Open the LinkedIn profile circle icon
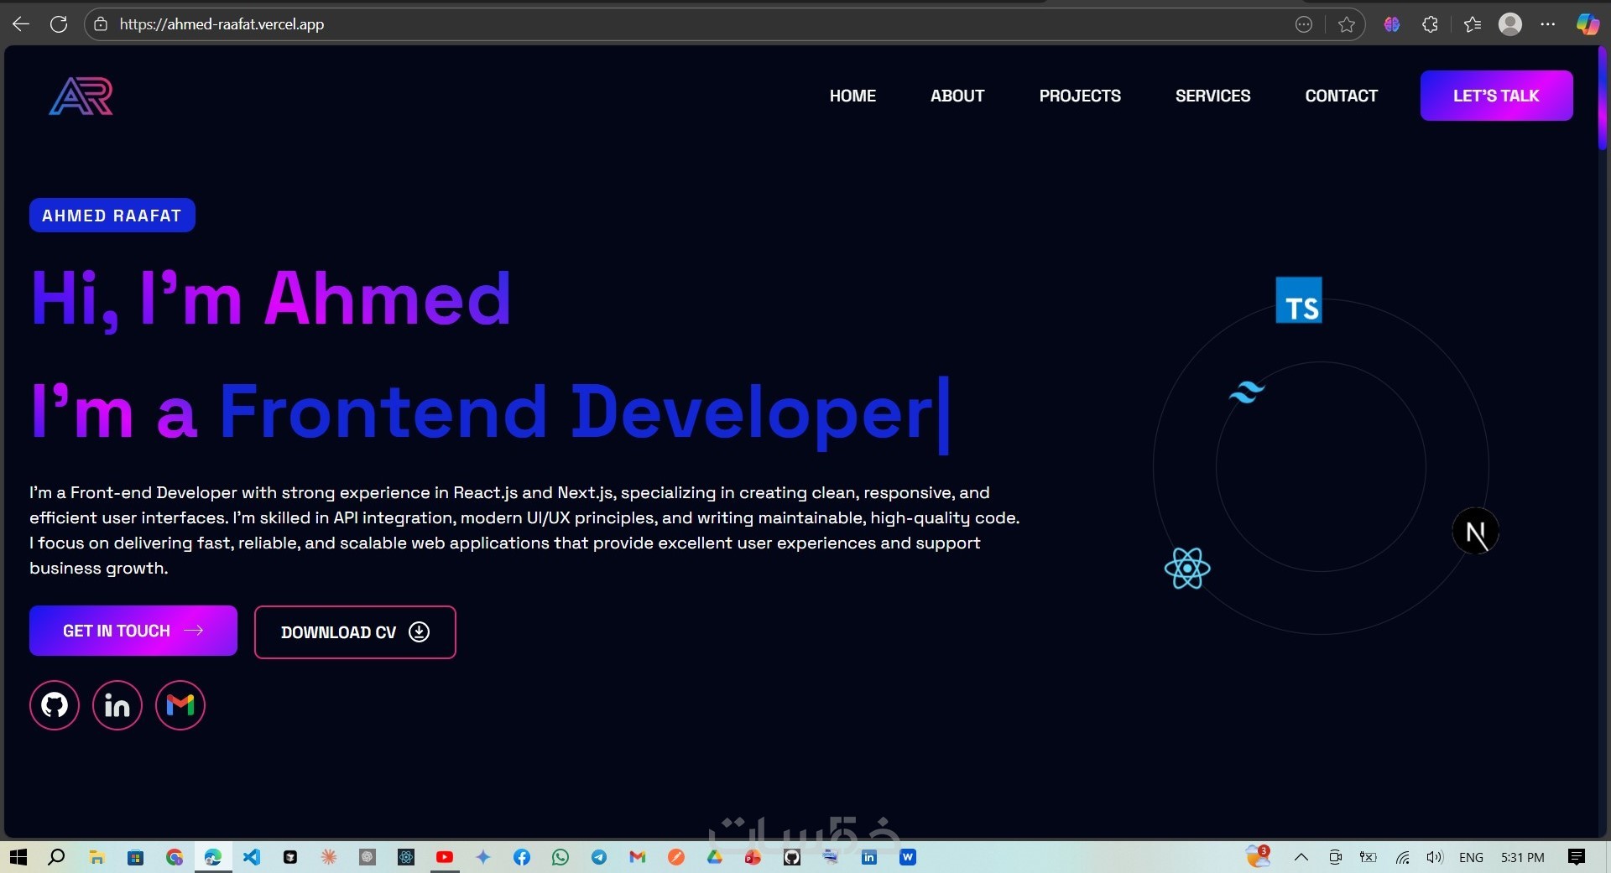1611x873 pixels. click(x=117, y=705)
